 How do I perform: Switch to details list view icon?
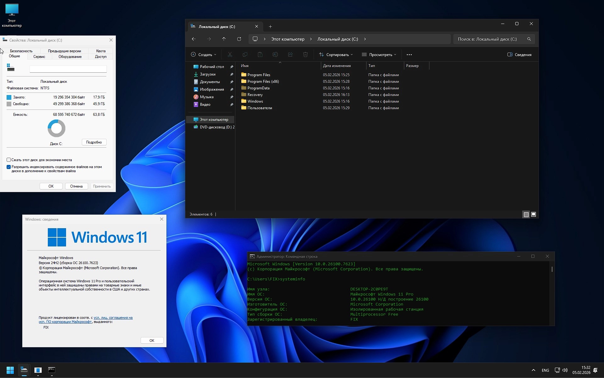[526, 214]
